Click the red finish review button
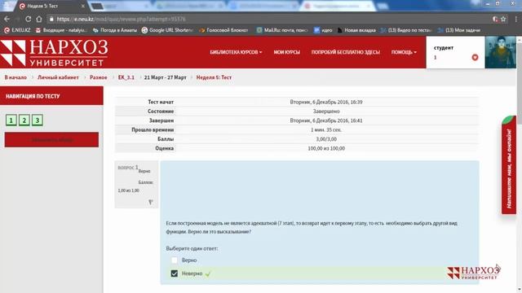This screenshot has width=522, height=293. [51, 140]
